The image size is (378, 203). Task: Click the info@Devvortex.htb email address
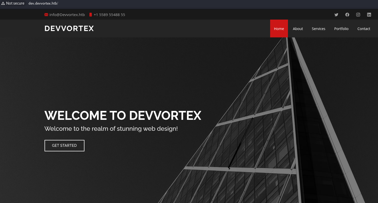[67, 15]
